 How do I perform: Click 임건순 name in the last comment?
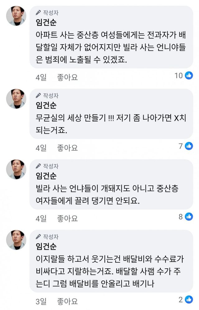click(x=47, y=247)
